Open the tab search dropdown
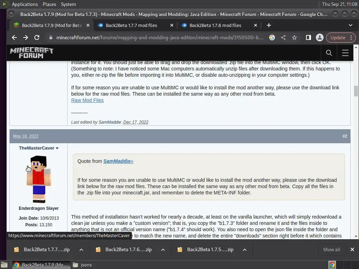The image size is (359, 269). (351, 25)
